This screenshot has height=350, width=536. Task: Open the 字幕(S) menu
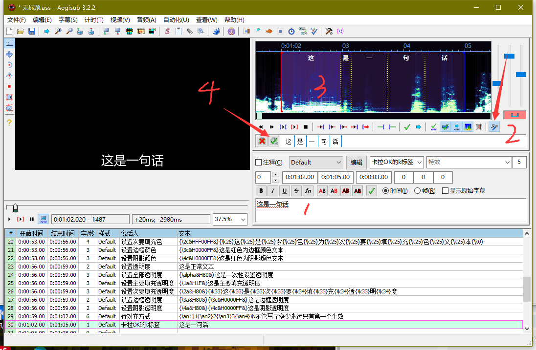click(68, 20)
